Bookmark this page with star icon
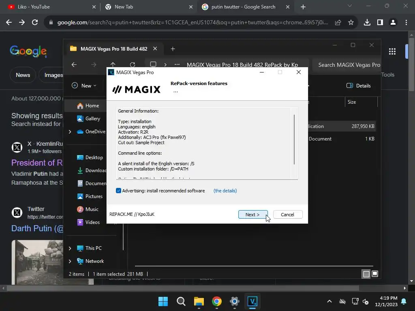 pyautogui.click(x=351, y=23)
